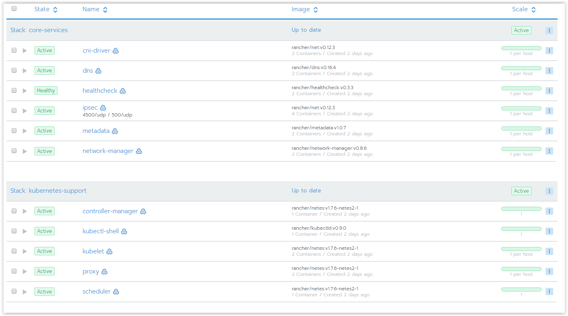Click the Healthy state badge on healthcheck row
Image resolution: width=568 pixels, height=316 pixels.
(46, 91)
